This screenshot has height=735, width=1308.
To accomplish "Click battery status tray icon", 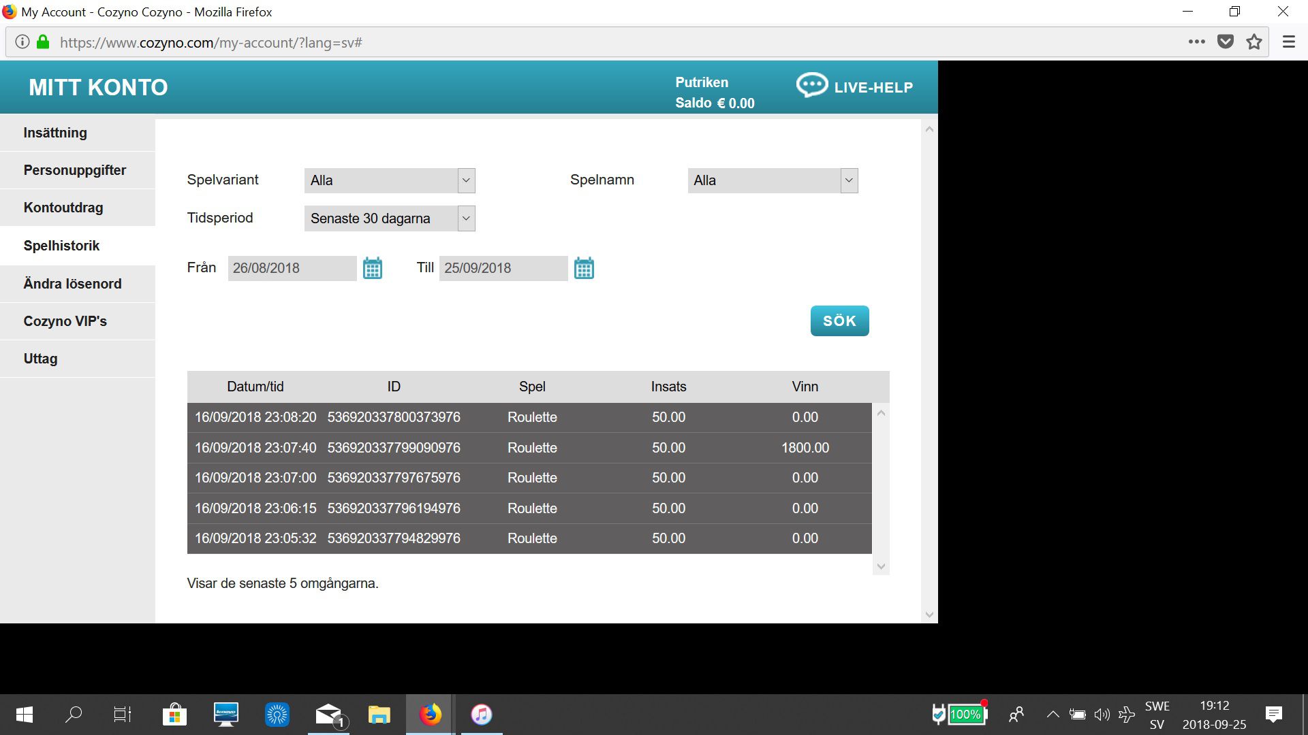I will [x=1077, y=715].
